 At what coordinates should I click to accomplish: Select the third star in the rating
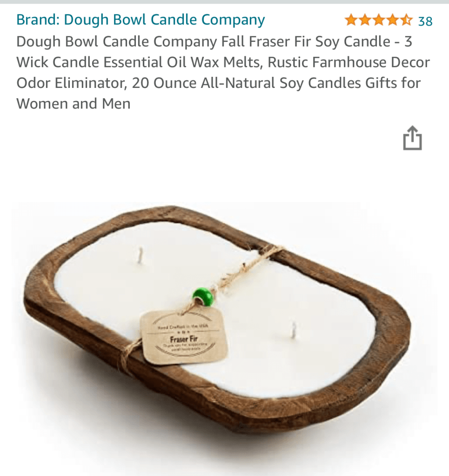tap(379, 20)
